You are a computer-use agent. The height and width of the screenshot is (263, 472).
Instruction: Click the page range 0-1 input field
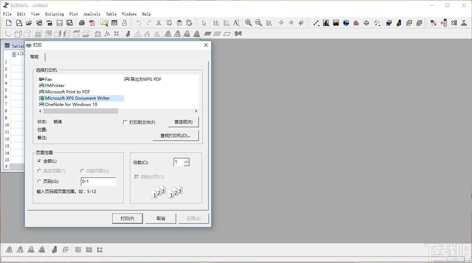[x=98, y=182]
